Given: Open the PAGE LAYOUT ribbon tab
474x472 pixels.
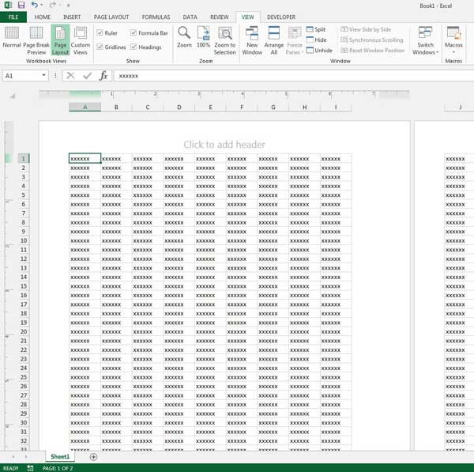Looking at the screenshot, I should pos(111,17).
